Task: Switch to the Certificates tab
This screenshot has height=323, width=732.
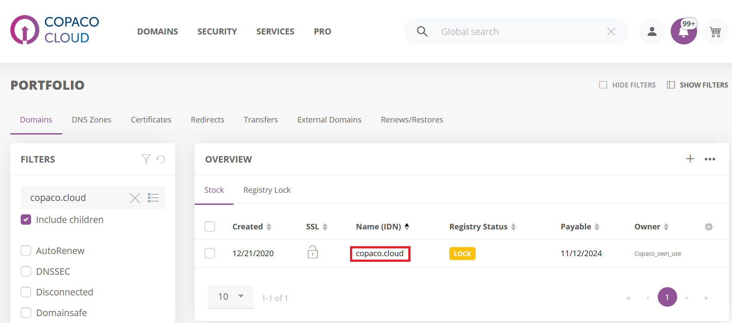Action: (x=151, y=120)
